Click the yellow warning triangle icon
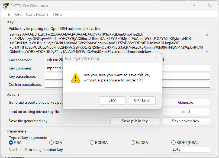The image size is (219, 158). click(x=76, y=78)
